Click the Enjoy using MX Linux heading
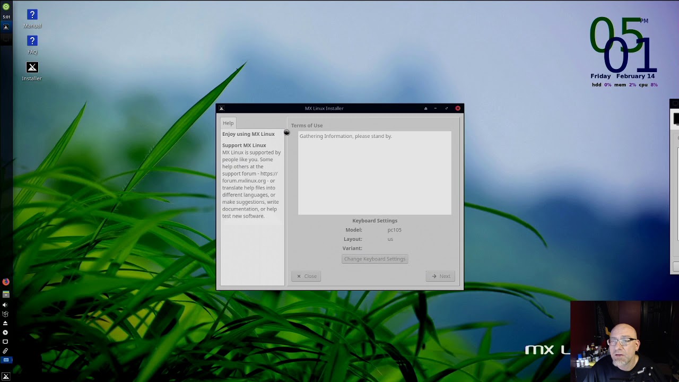This screenshot has width=679, height=382. click(248, 134)
